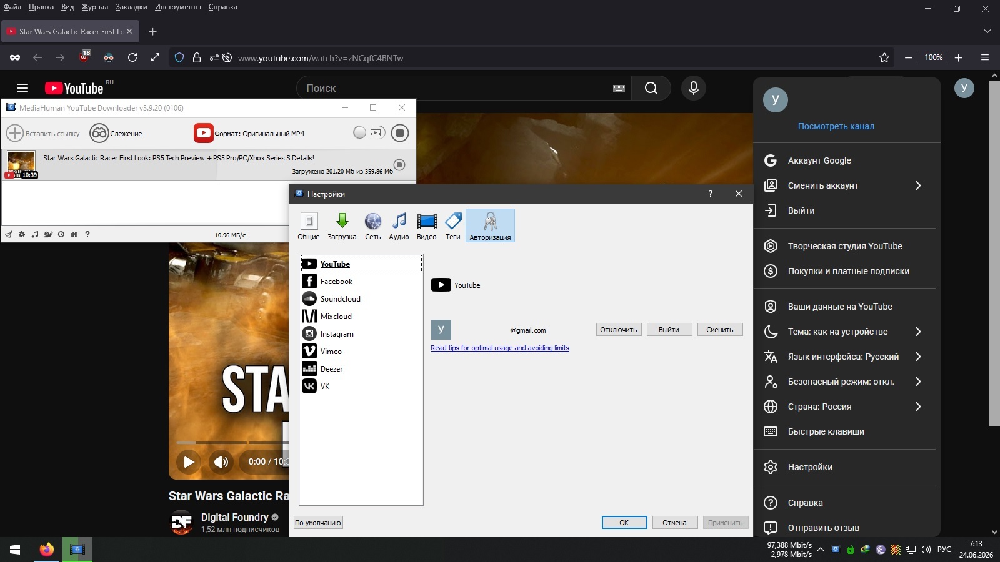The image size is (1000, 562).
Task: Open YouTube on-screen keyboard icon in search
Action: [619, 89]
